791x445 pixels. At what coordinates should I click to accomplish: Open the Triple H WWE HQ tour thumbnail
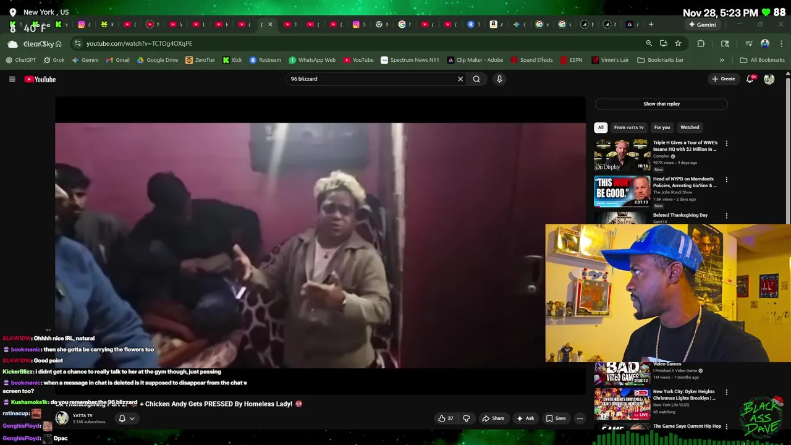pos(622,155)
